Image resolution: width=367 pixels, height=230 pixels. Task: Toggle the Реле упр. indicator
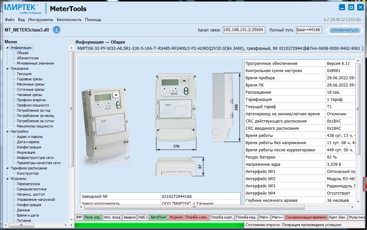coord(93,217)
